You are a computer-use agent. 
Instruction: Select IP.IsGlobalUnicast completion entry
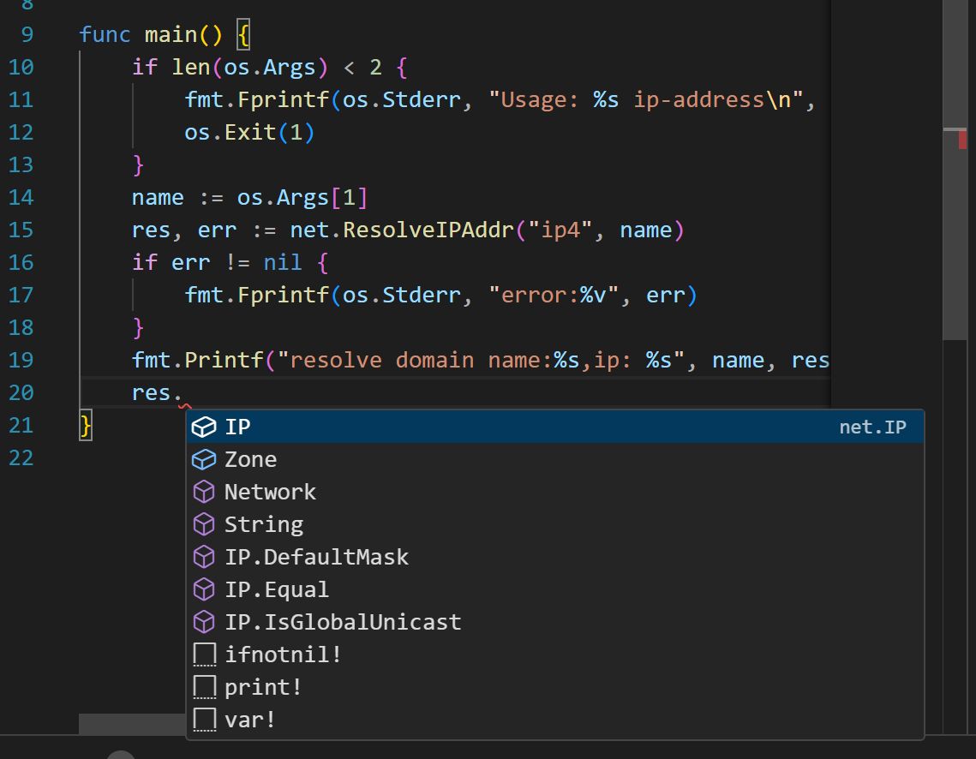pos(342,622)
